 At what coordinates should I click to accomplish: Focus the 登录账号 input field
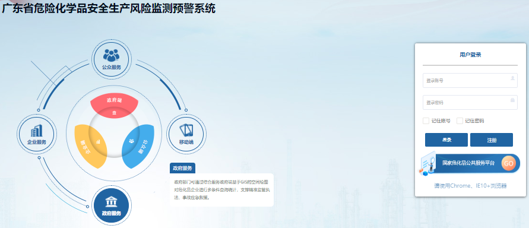(470, 81)
